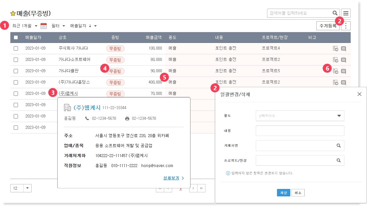Click the comment icon for 주식회사 가나다 row
Viewport: 367px width, 207px height.
[x=343, y=49]
